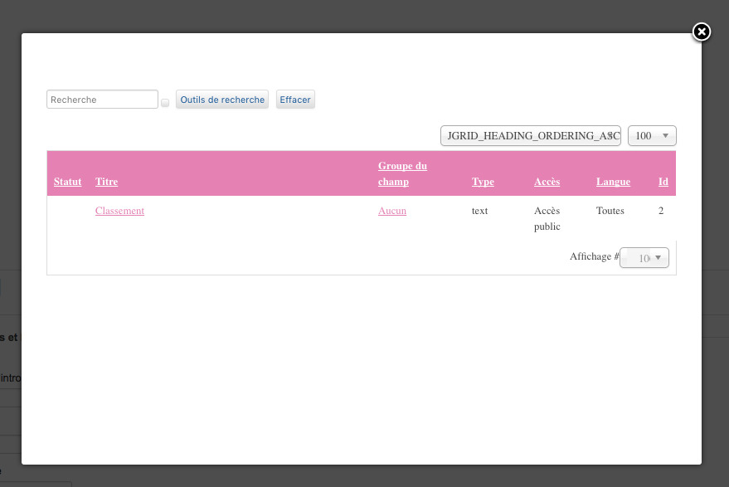Click the Recherche search field
Screen dimensions: 729x487
(102, 100)
